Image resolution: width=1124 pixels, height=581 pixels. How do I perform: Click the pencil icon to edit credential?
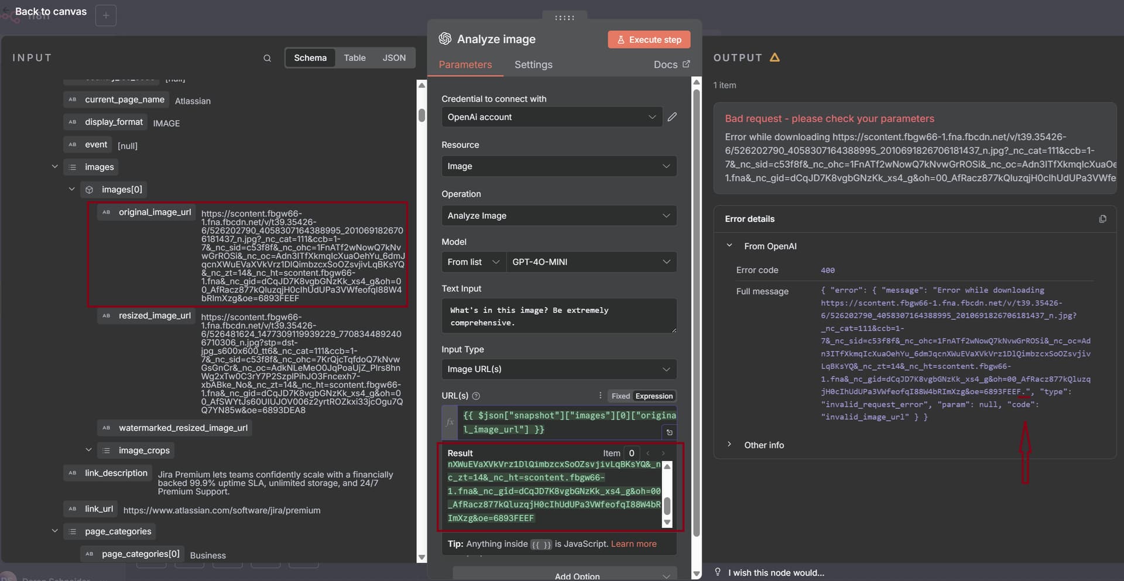coord(672,117)
